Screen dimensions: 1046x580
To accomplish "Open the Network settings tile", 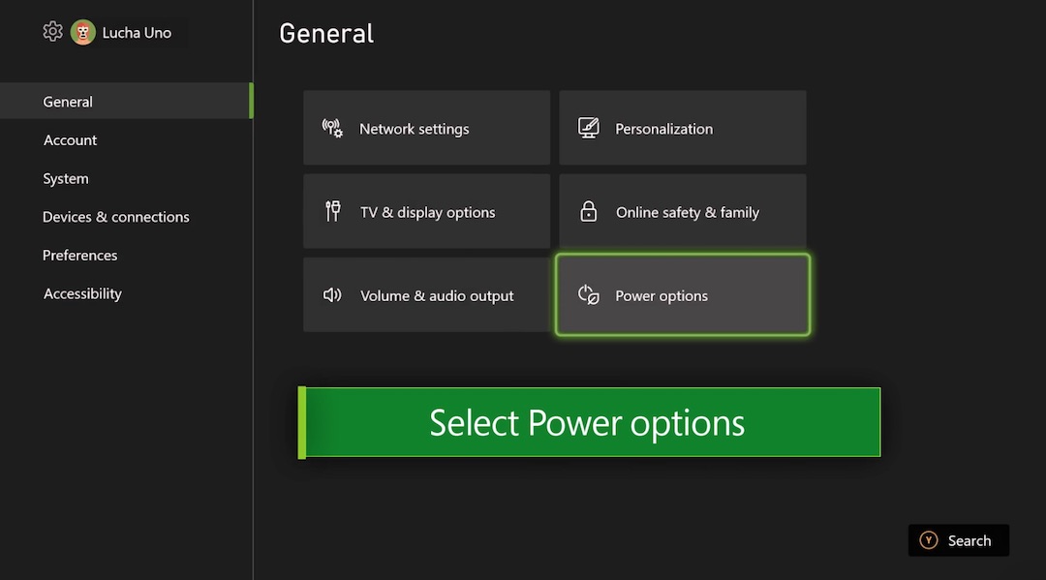I will tap(426, 128).
